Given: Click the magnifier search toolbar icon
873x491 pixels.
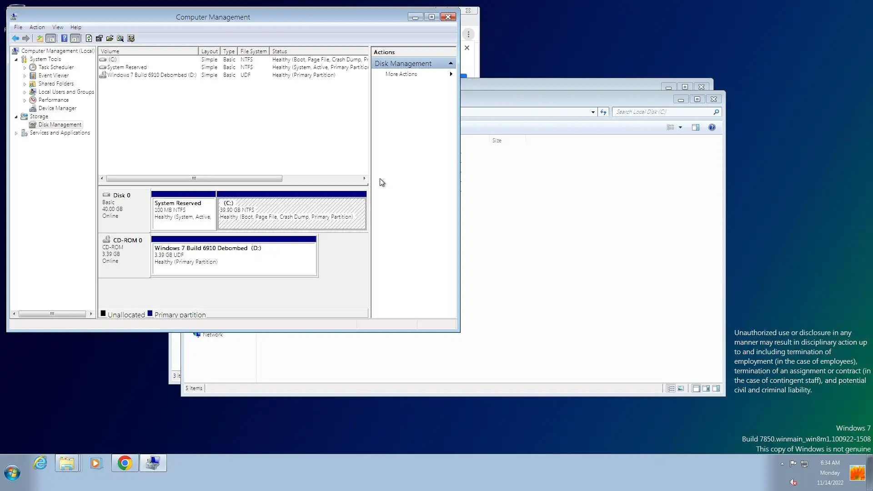Looking at the screenshot, I should pyautogui.click(x=120, y=39).
